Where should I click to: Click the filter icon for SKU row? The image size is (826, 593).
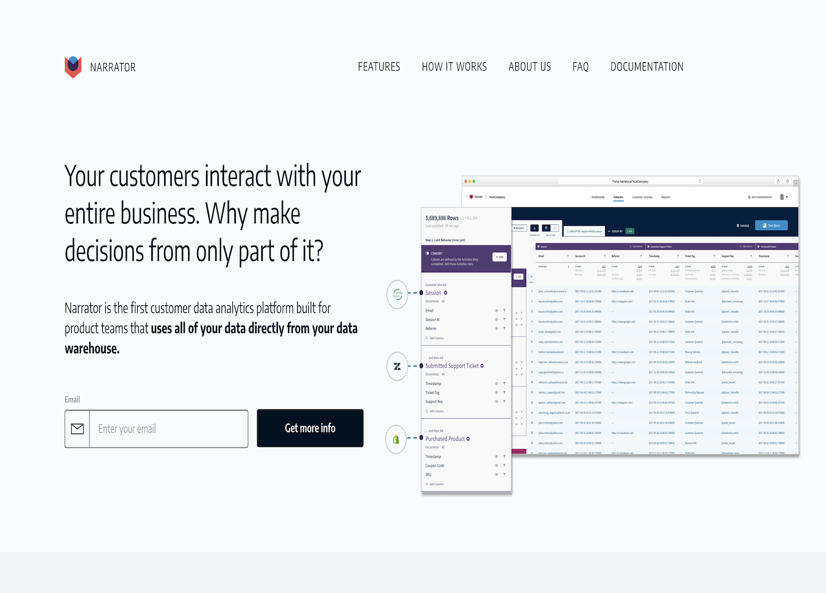504,474
